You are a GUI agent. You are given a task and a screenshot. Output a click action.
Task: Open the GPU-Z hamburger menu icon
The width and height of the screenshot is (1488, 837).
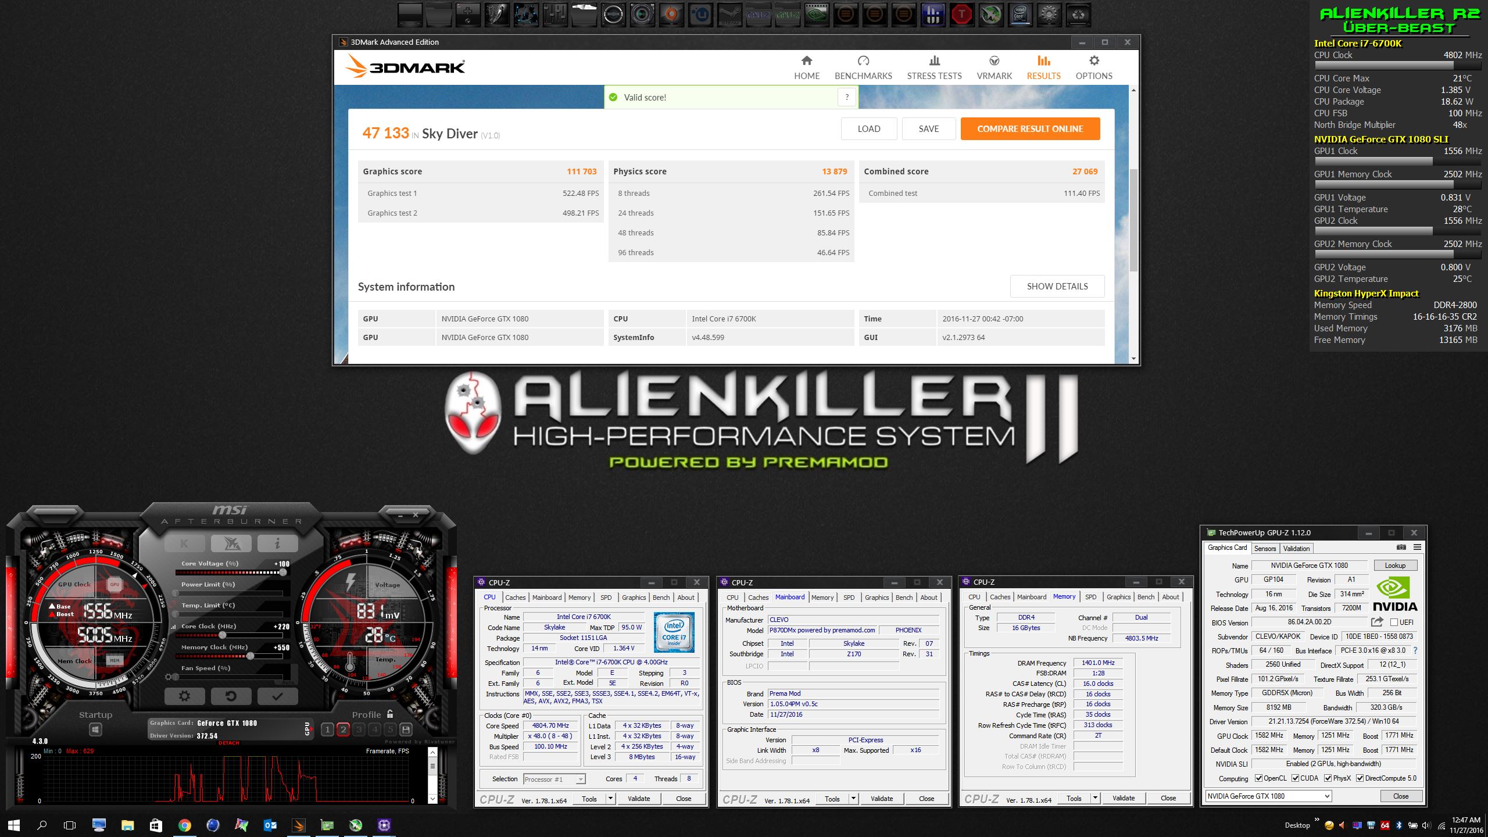pos(1417,547)
